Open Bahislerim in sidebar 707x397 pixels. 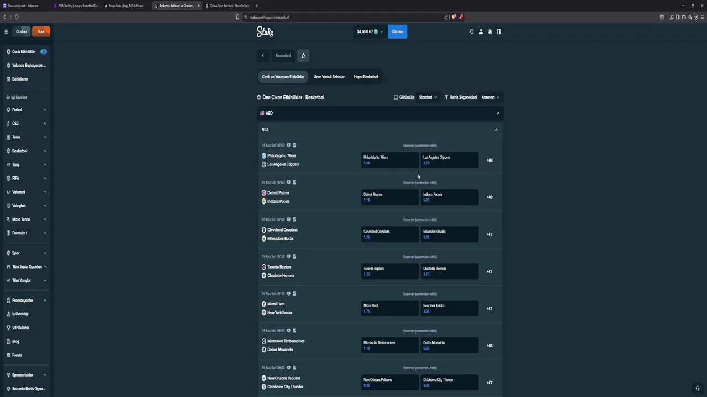click(27, 79)
